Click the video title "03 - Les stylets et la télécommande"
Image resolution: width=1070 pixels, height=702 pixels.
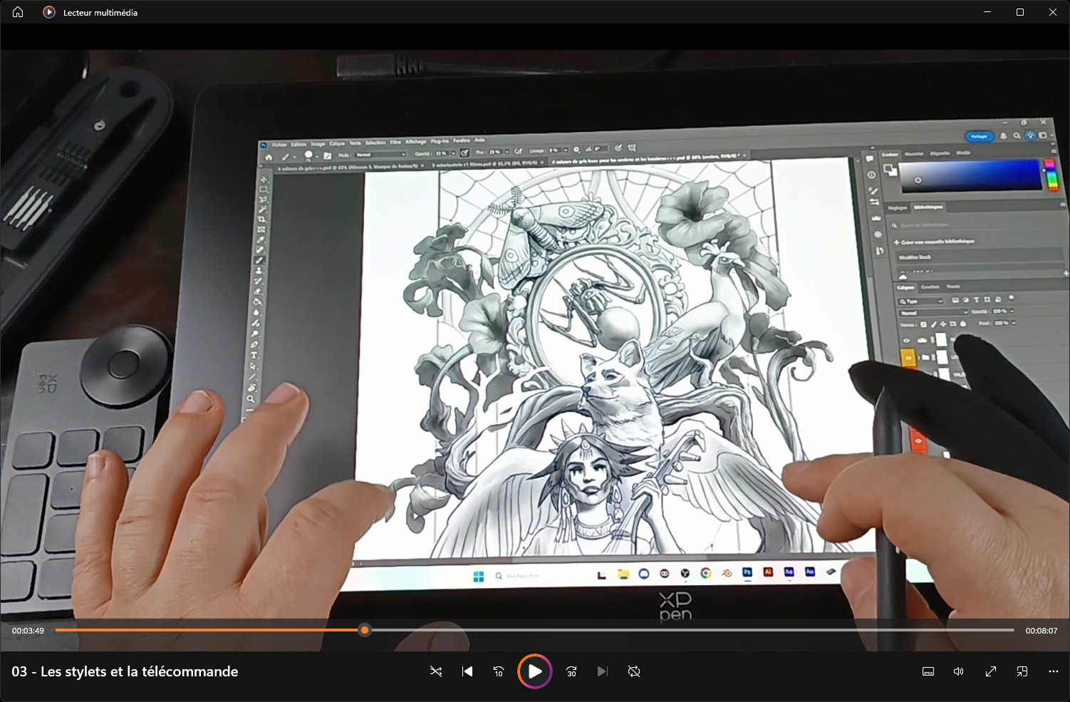pyautogui.click(x=125, y=671)
